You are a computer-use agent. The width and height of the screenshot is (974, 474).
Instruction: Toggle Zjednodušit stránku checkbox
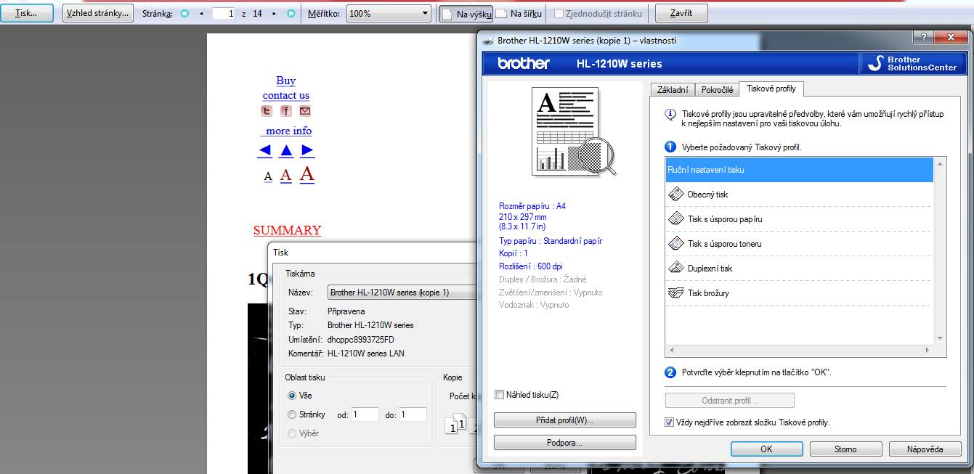click(x=559, y=13)
